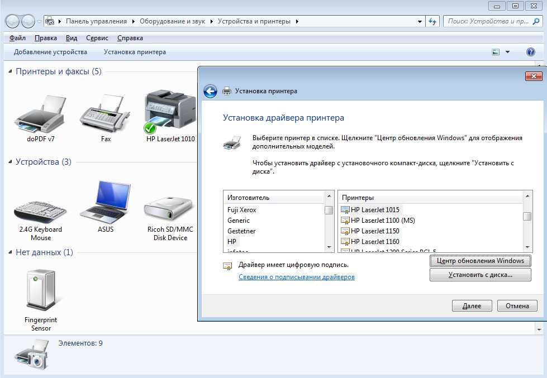Collapse the Принтеры и факсы group

[11, 71]
